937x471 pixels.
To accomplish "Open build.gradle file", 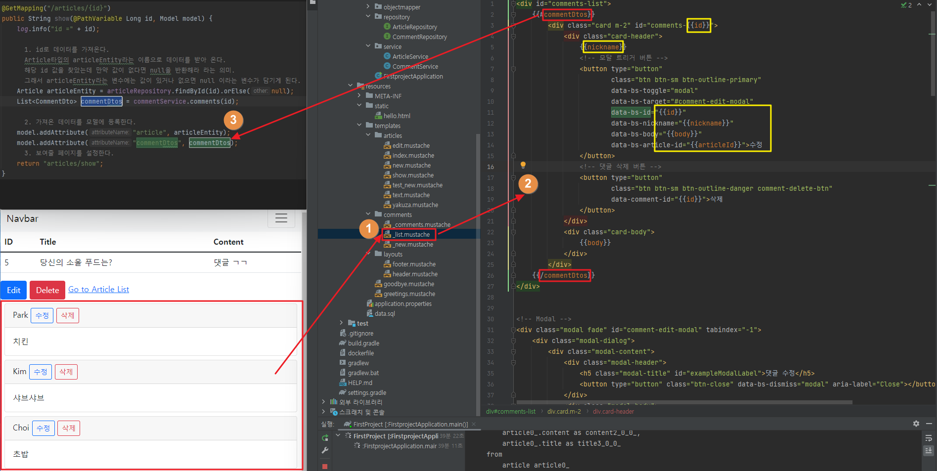I will pos(359,343).
